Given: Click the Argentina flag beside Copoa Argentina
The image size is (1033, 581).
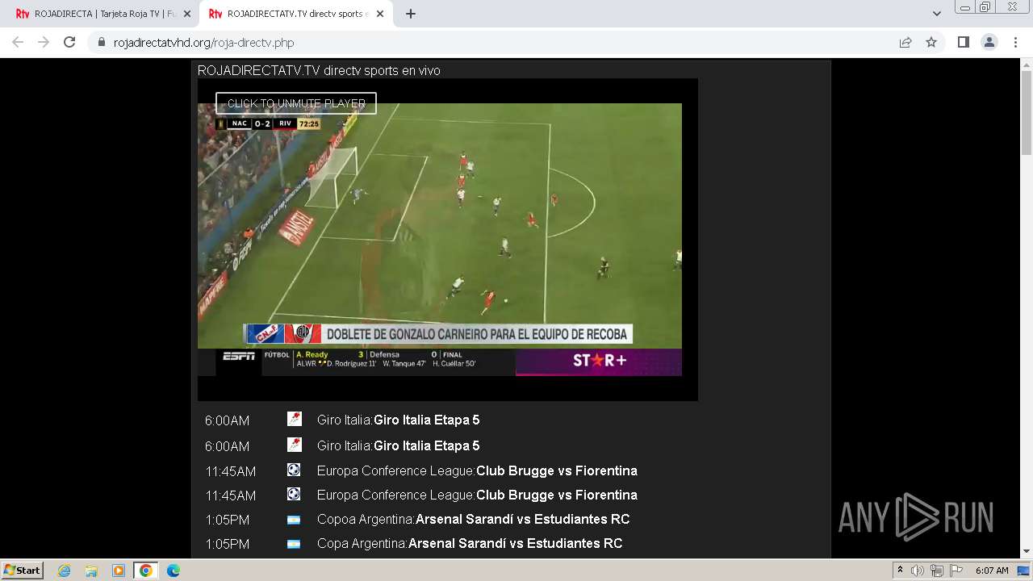Looking at the screenshot, I should (x=294, y=520).
